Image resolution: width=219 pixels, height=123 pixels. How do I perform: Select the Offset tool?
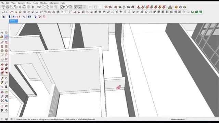coord(6,73)
